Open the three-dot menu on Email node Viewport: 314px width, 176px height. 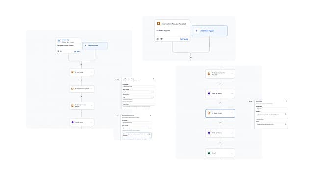pyautogui.click(x=232, y=153)
